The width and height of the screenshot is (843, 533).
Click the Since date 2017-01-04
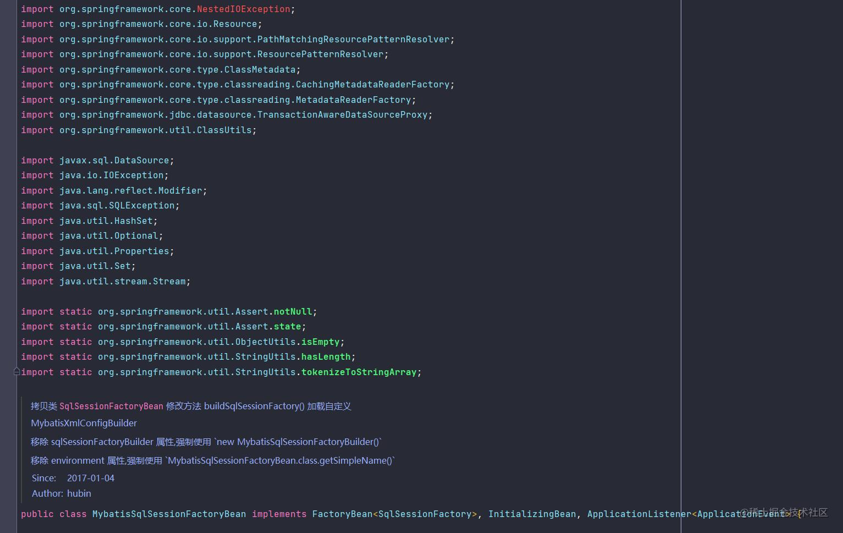(91, 479)
